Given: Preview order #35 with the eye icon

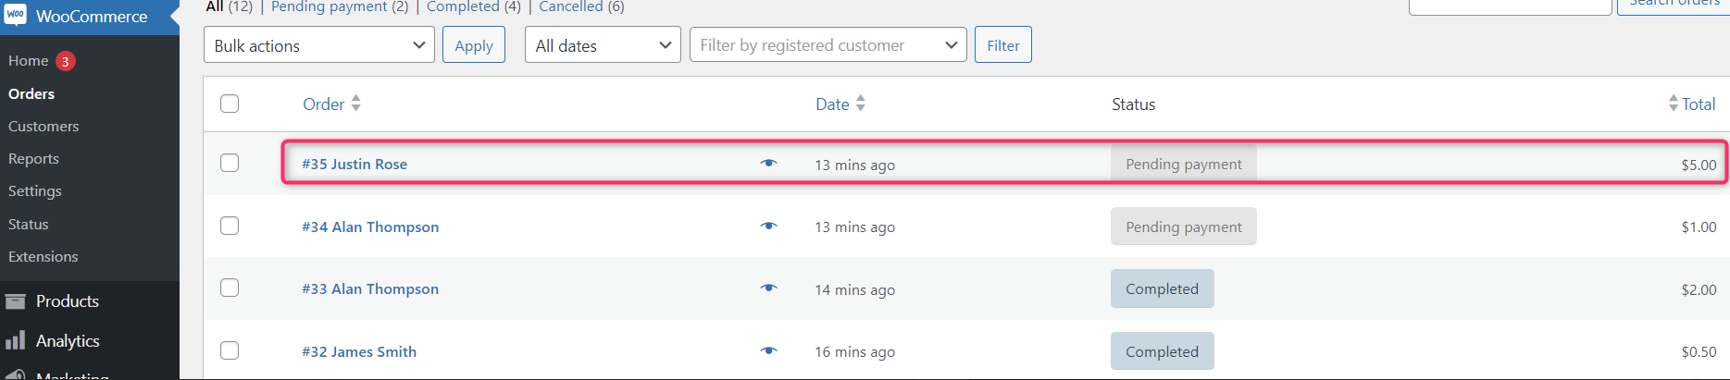Looking at the screenshot, I should [x=768, y=163].
